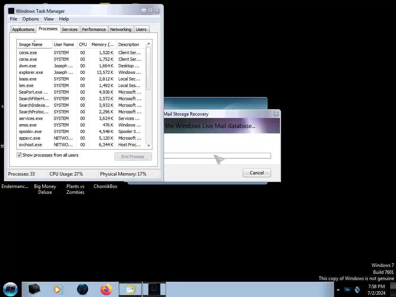Switch to the Services tab
The width and height of the screenshot is (396, 297).
(70, 29)
